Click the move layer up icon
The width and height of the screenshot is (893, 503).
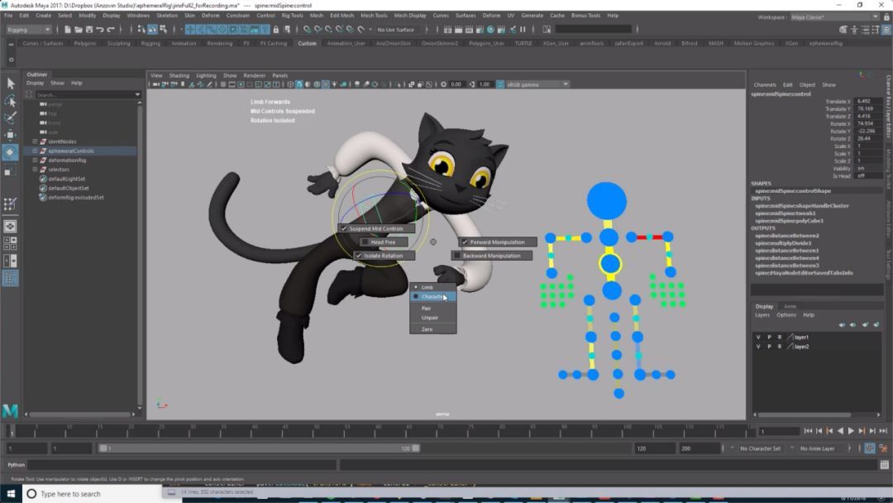(842, 324)
